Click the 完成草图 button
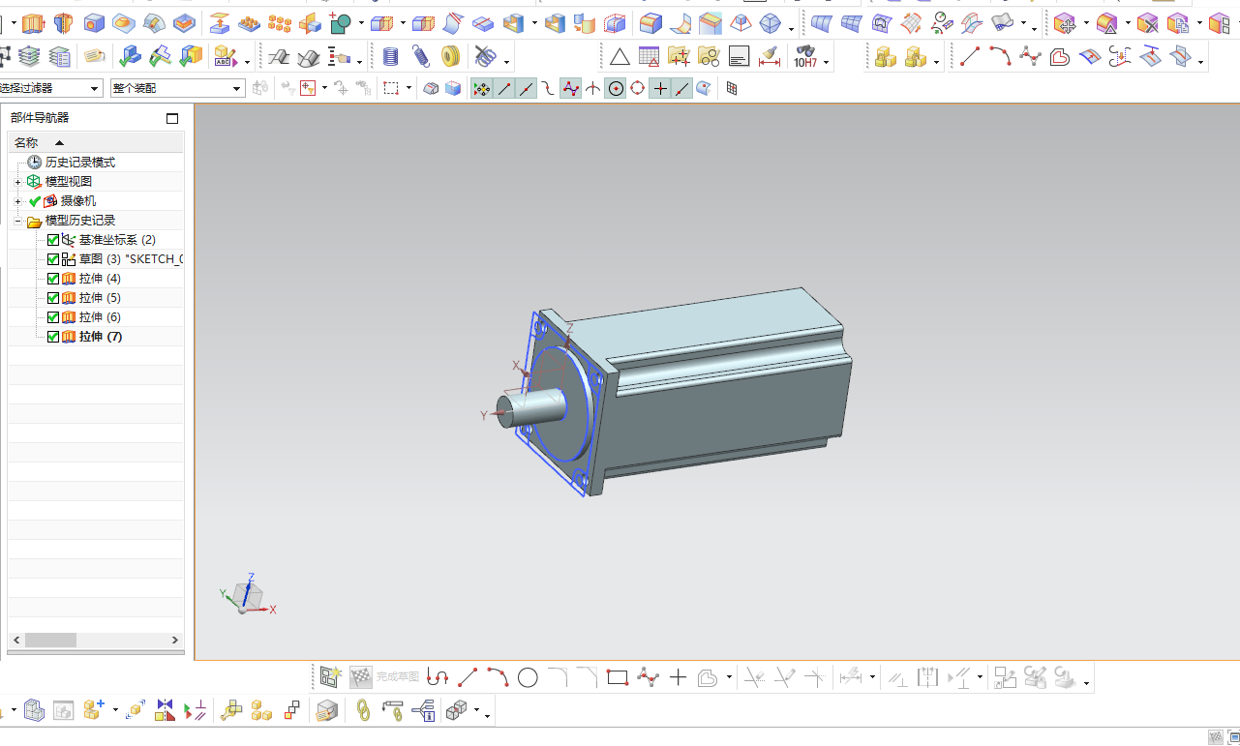1240x746 pixels. (x=397, y=677)
